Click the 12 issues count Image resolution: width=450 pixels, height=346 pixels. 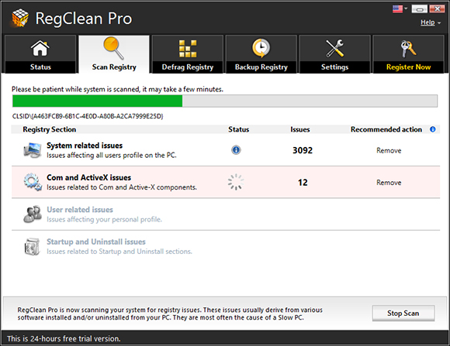[303, 183]
